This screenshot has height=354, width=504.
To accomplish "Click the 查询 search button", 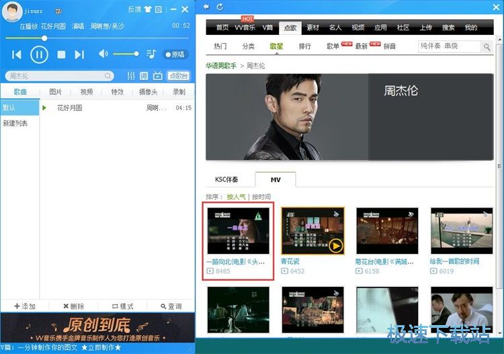I will click(x=171, y=306).
